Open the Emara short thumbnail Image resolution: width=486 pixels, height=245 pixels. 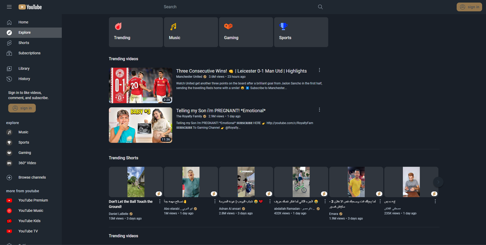pyautogui.click(x=356, y=182)
